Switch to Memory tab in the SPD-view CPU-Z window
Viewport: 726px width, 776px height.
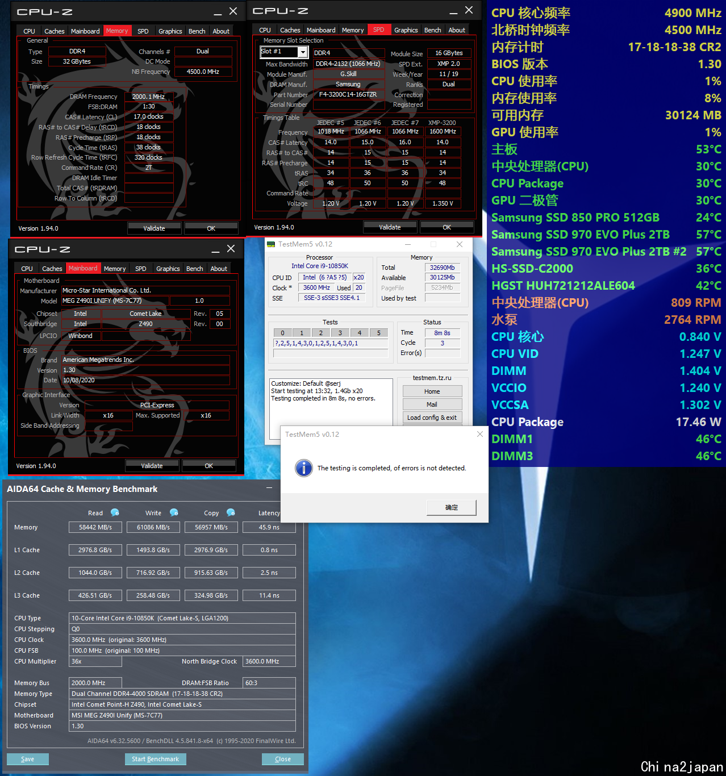pyautogui.click(x=353, y=30)
